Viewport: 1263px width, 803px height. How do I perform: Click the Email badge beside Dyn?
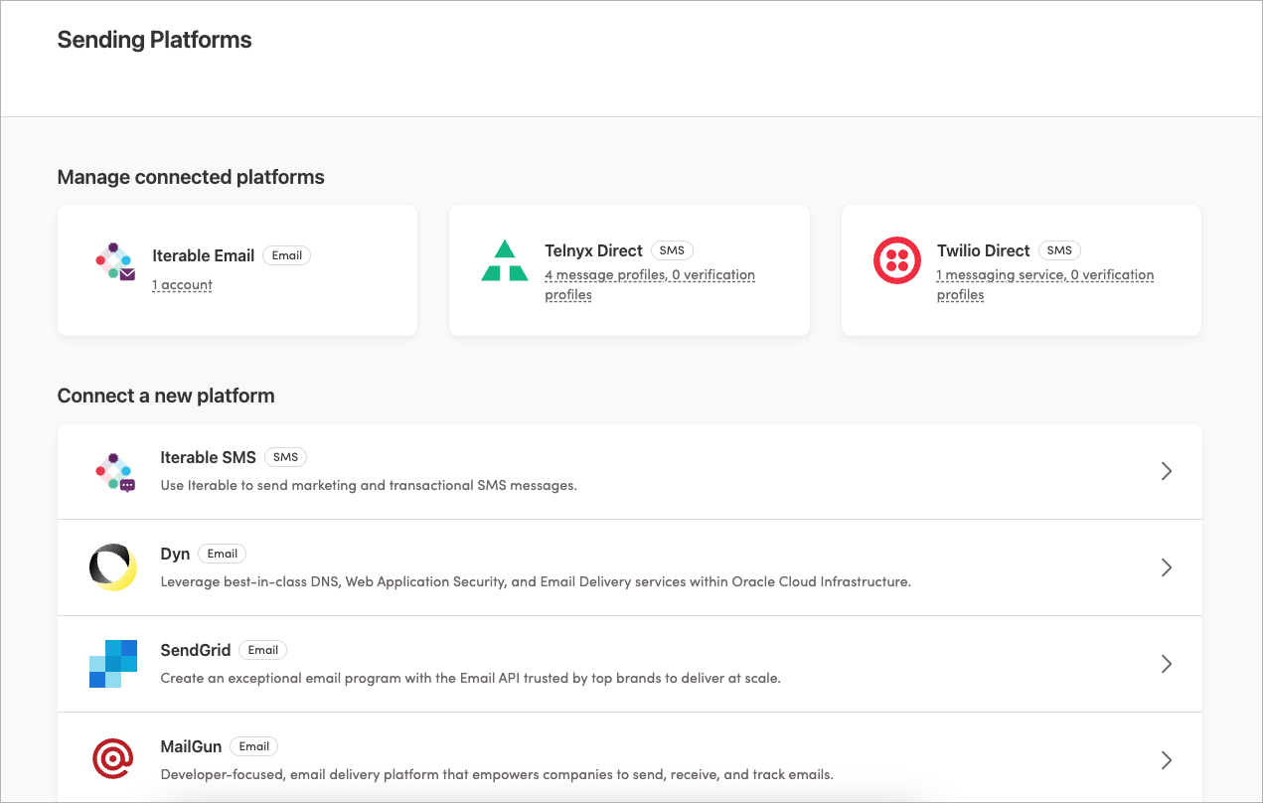pyautogui.click(x=223, y=554)
